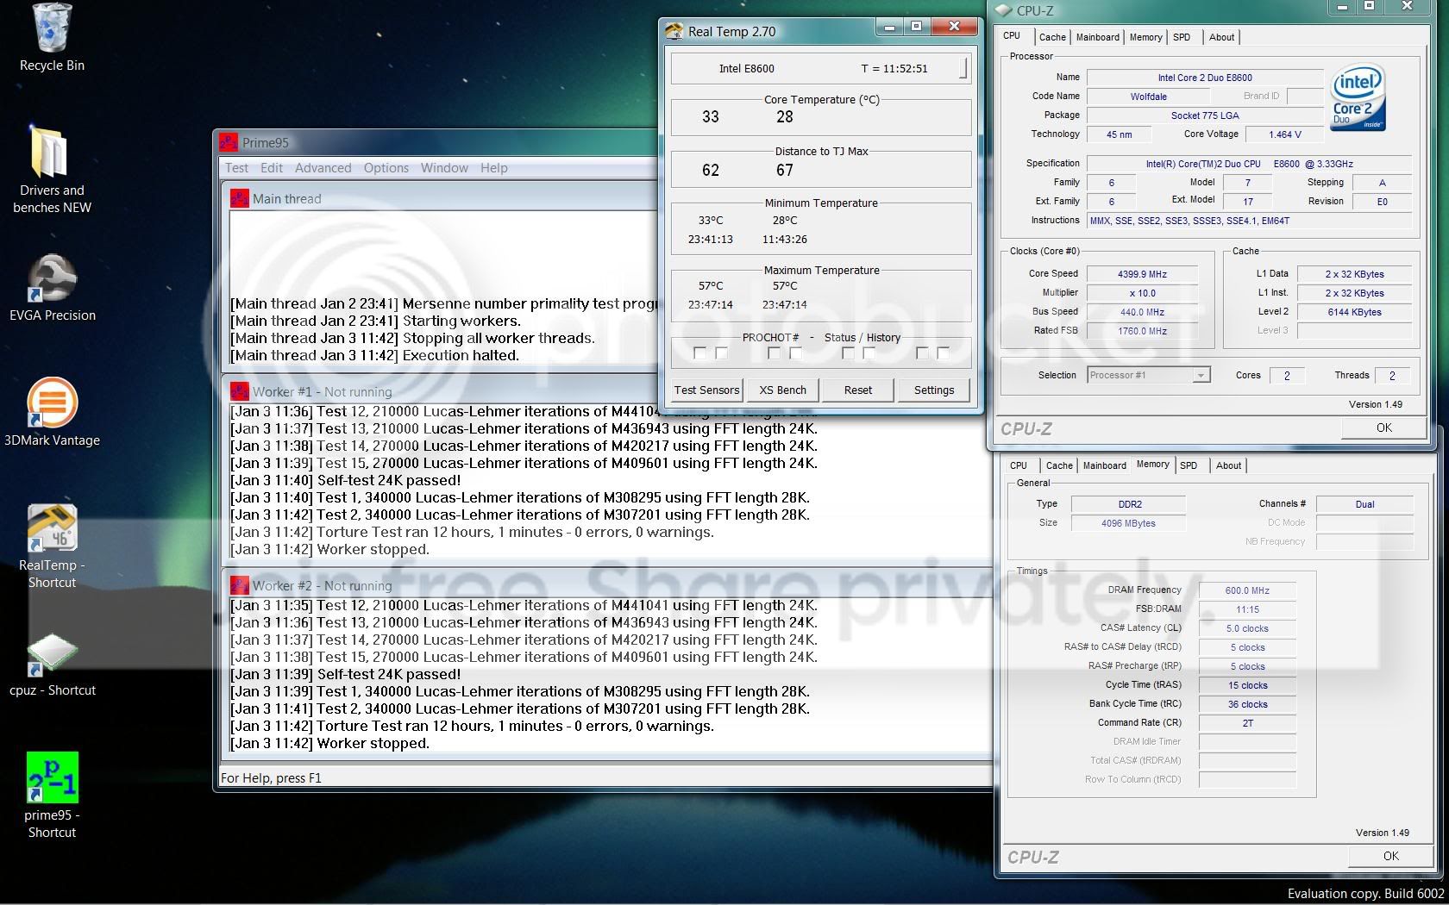Switch to SPD tab in upper CPU-Z
This screenshot has height=905, width=1449.
(x=1182, y=37)
